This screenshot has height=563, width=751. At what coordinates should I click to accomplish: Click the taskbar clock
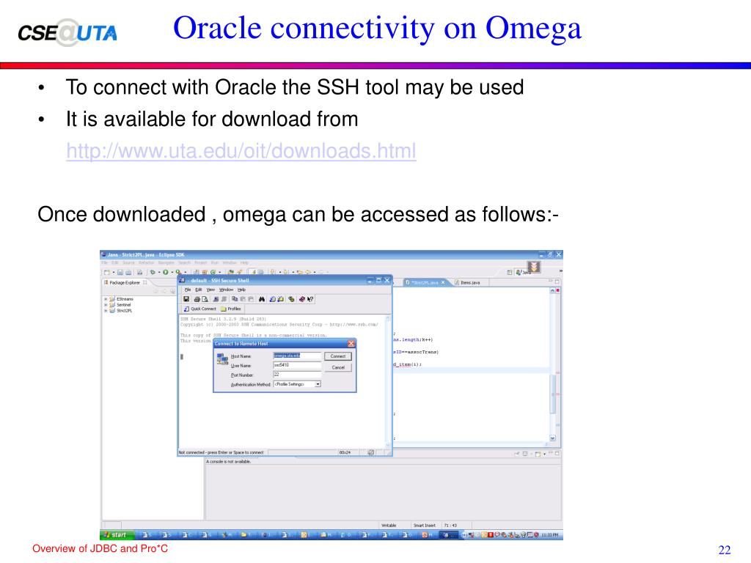(549, 534)
